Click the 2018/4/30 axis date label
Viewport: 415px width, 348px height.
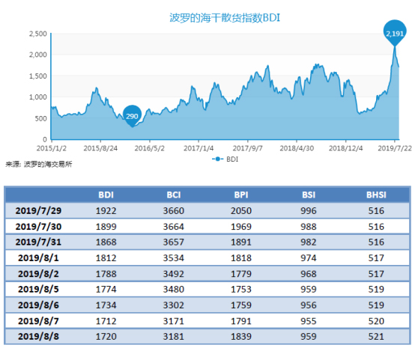(x=297, y=148)
